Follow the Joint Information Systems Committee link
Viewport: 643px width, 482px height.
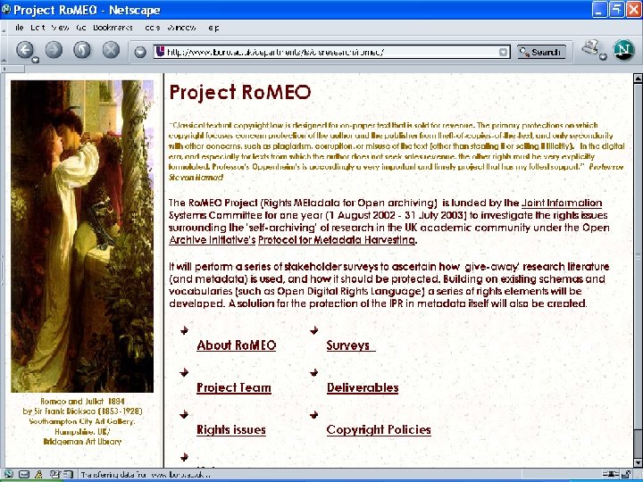point(562,203)
